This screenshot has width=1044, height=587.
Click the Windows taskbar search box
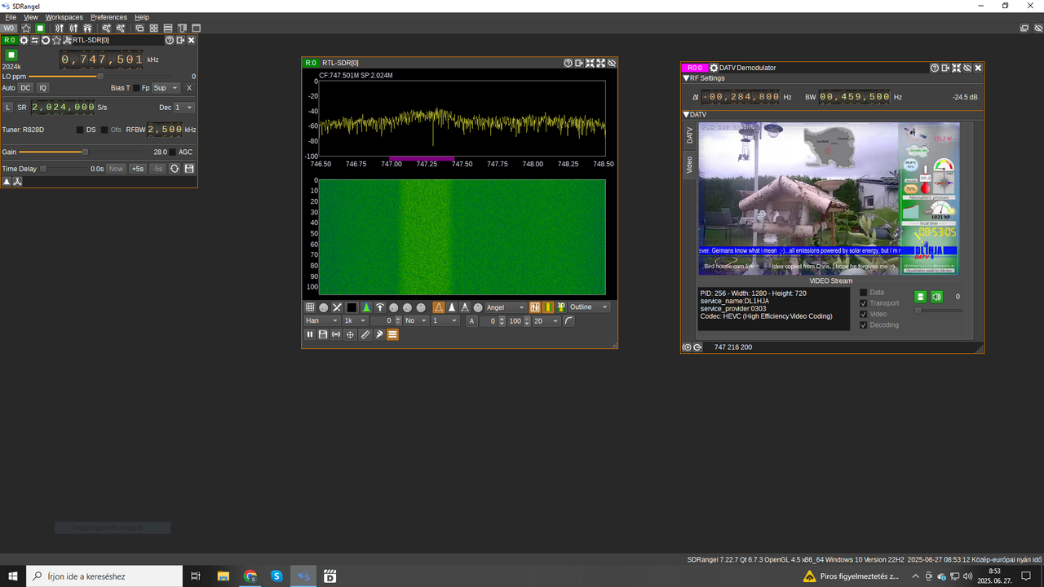click(104, 576)
